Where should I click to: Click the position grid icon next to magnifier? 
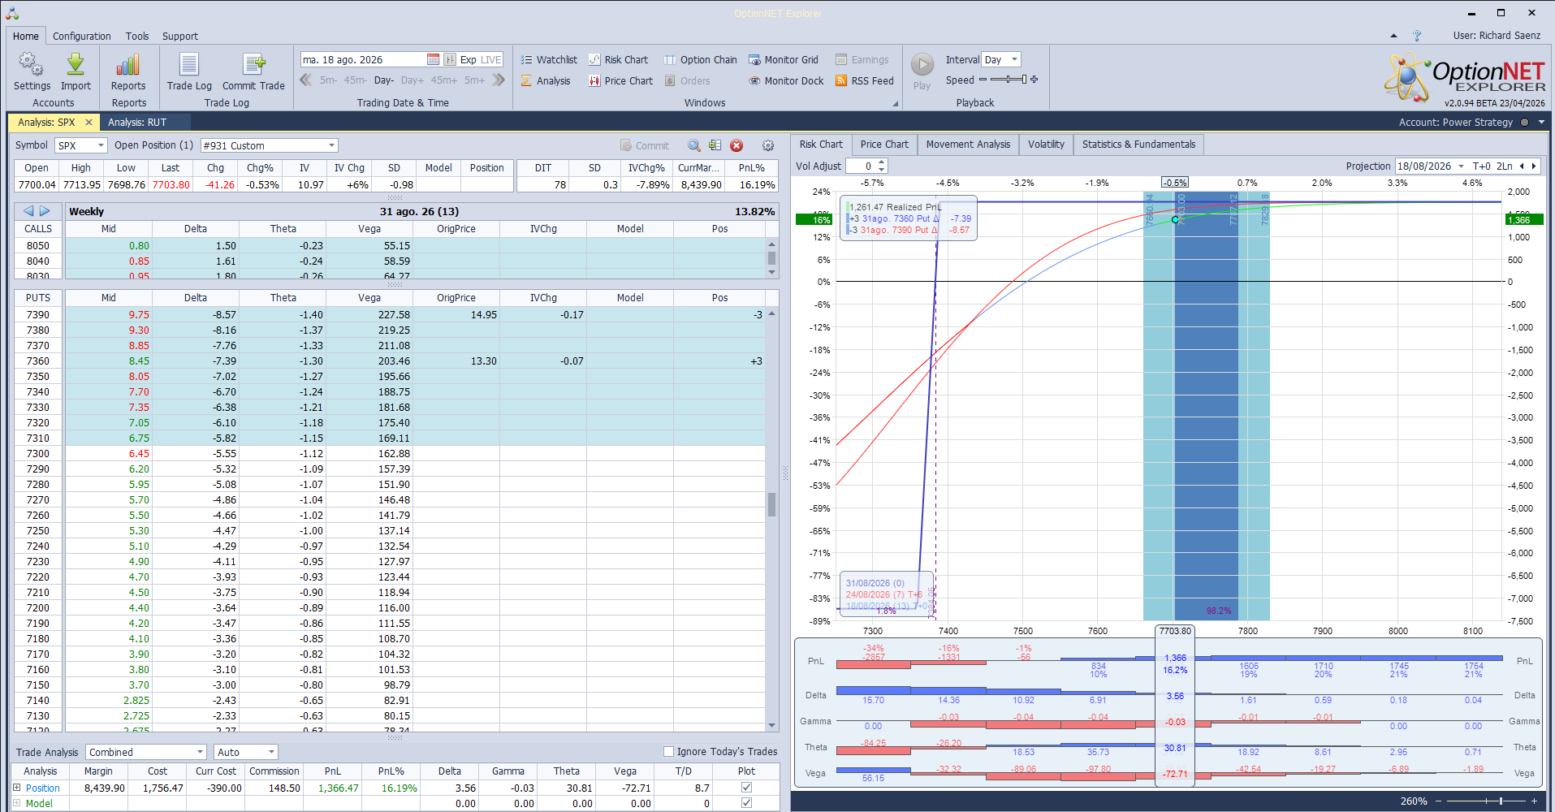pos(715,145)
